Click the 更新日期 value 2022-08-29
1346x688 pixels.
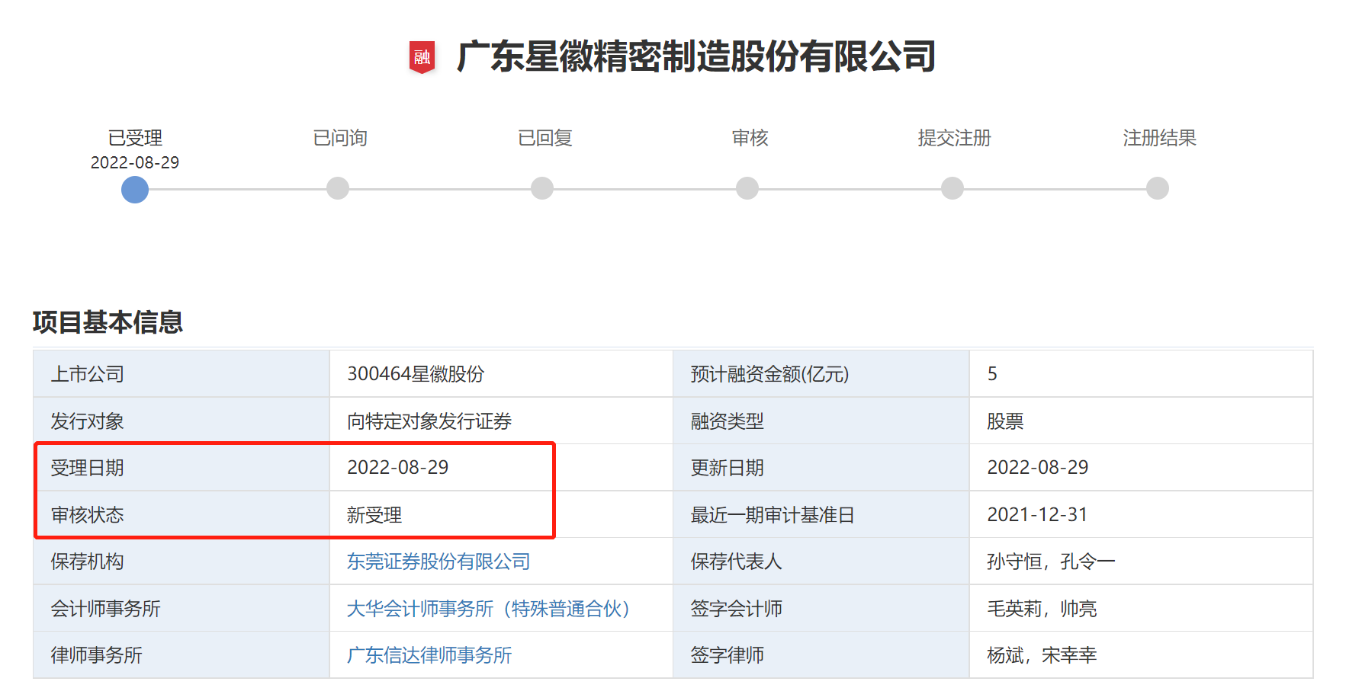[1038, 468]
